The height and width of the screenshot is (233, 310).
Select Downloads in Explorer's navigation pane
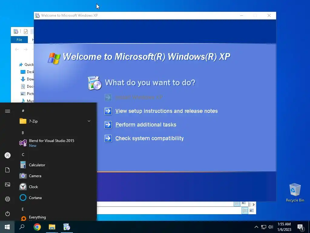click(x=27, y=79)
